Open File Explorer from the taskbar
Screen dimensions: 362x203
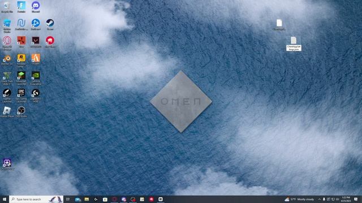(87, 199)
